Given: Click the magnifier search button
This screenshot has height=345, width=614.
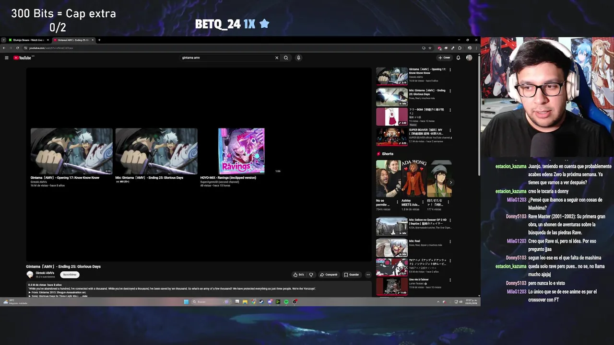Looking at the screenshot, I should 286,57.
